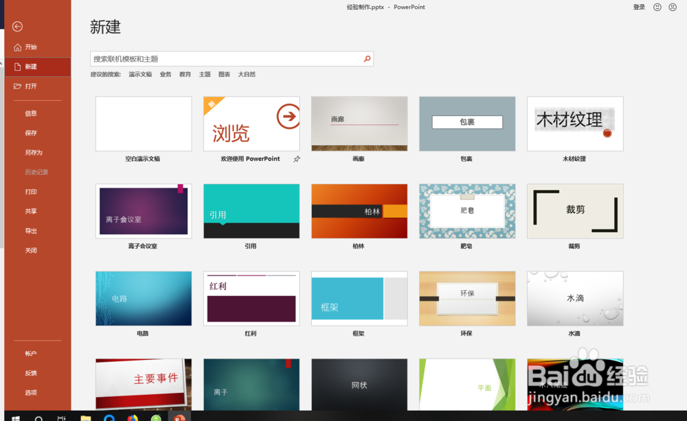Click the search magnifier icon in template box
Image resolution: width=687 pixels, height=421 pixels.
[367, 58]
